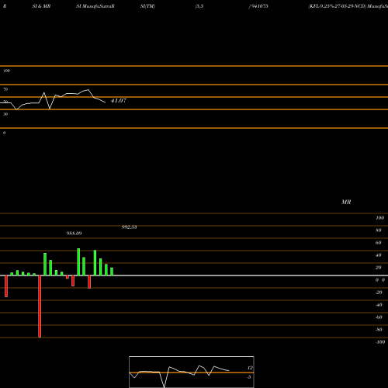Open the mini line chart thumbnail at bottom
This screenshot has width=388, height=388.
coord(192,372)
